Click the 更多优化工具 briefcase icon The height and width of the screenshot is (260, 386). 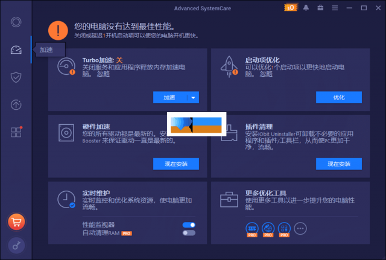pyautogui.click(x=229, y=200)
